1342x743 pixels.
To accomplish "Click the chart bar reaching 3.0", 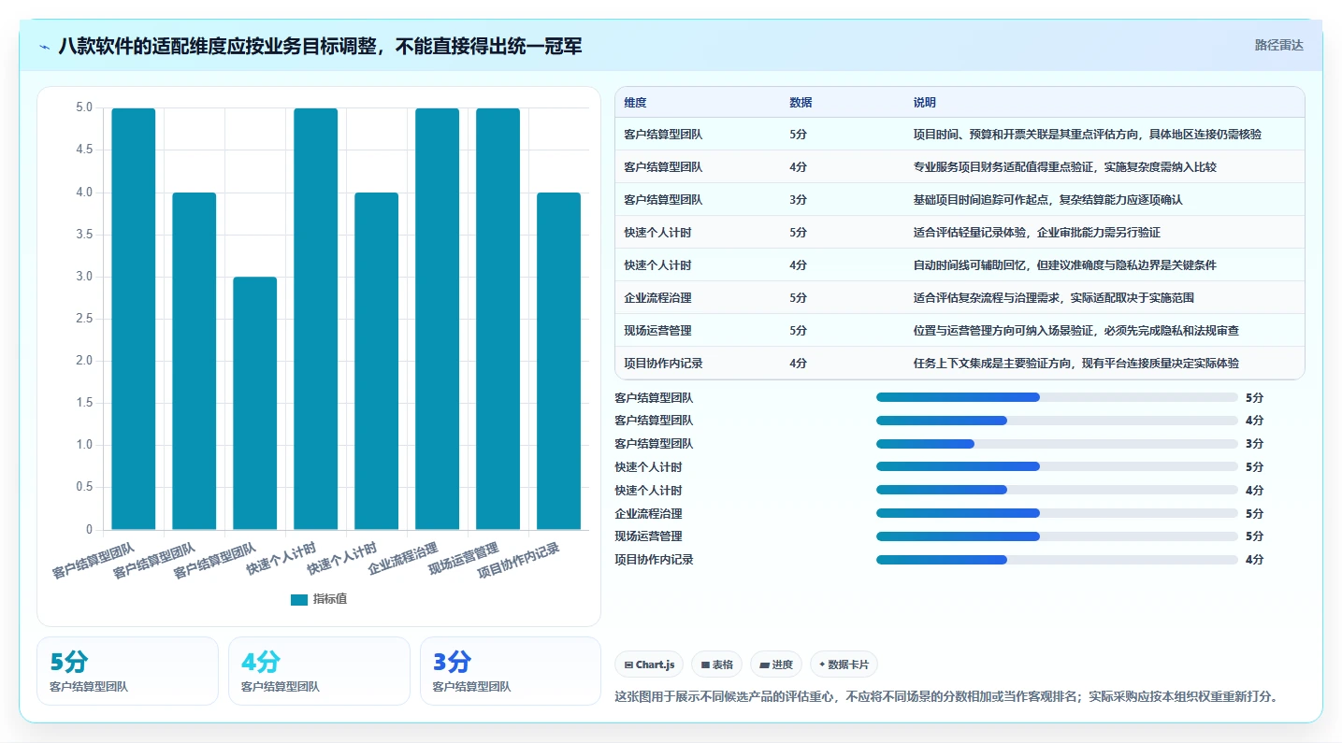I will point(255,403).
